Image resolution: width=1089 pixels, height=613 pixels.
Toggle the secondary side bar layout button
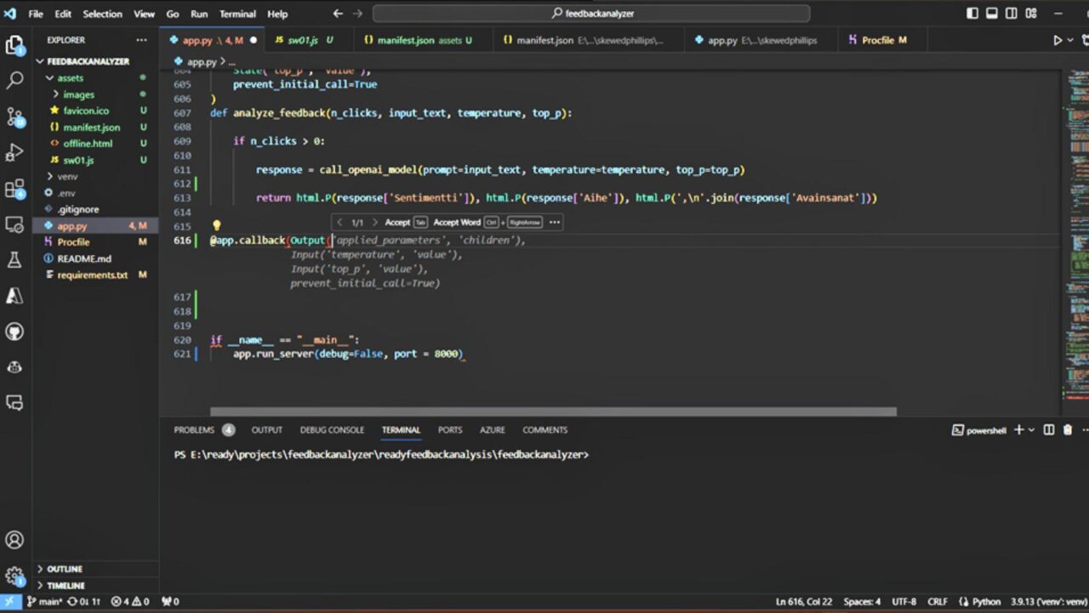[1010, 14]
